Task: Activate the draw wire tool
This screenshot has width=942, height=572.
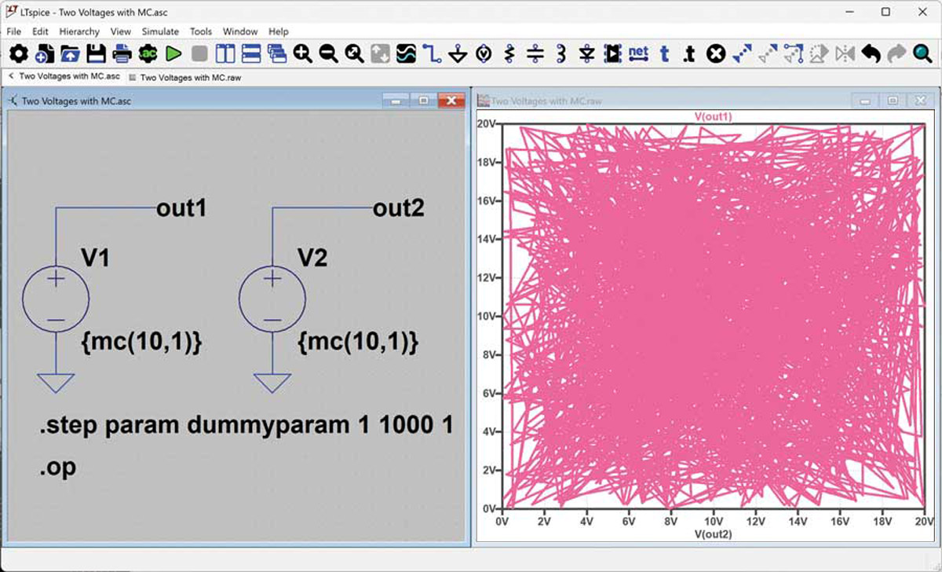Action: tap(432, 53)
